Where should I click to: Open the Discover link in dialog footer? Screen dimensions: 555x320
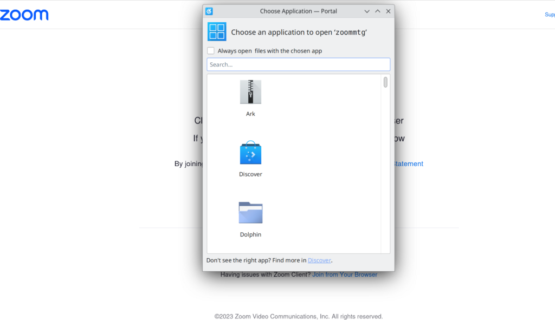pyautogui.click(x=319, y=260)
